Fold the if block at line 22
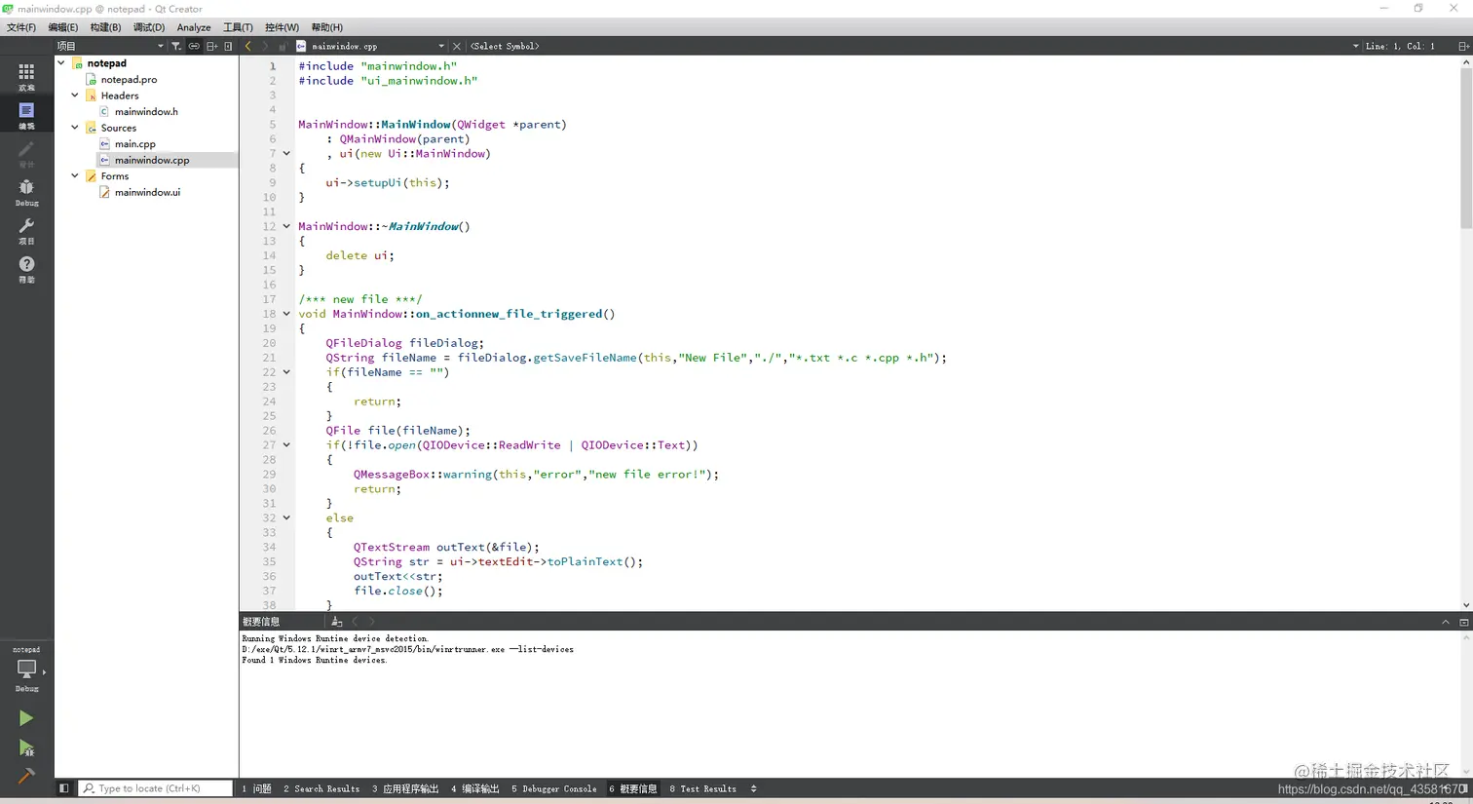Viewport: 1473px width, 804px height. coord(286,372)
